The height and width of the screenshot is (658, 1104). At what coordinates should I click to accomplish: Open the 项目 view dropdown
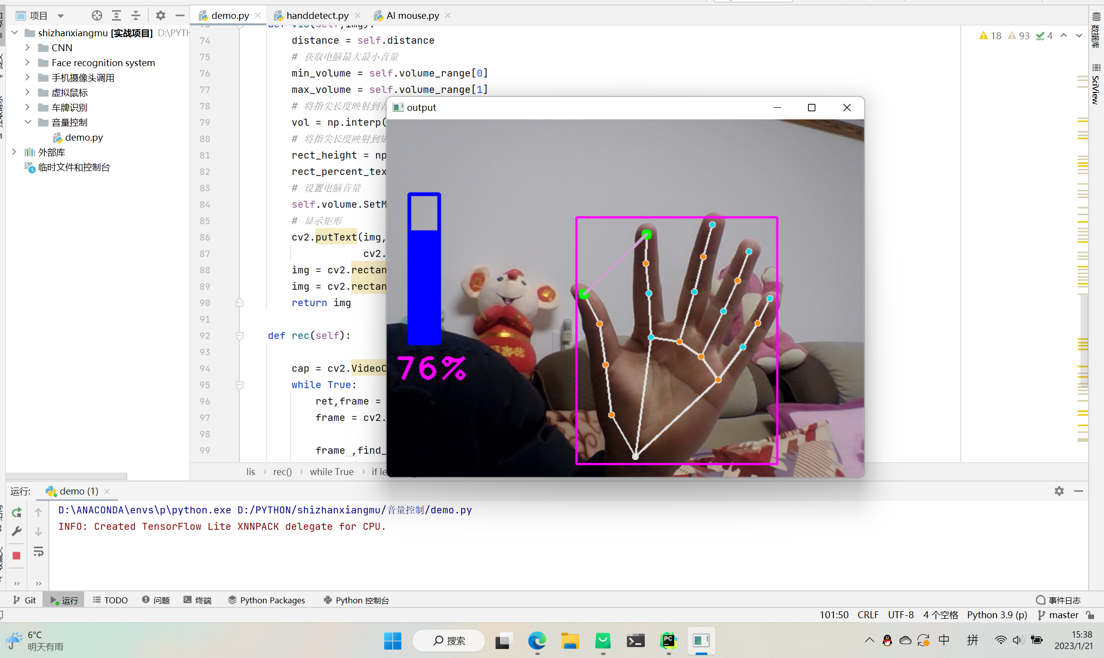point(61,16)
